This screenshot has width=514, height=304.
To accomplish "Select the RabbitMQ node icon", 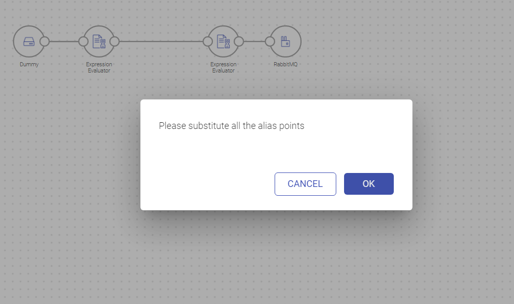I will click(285, 41).
